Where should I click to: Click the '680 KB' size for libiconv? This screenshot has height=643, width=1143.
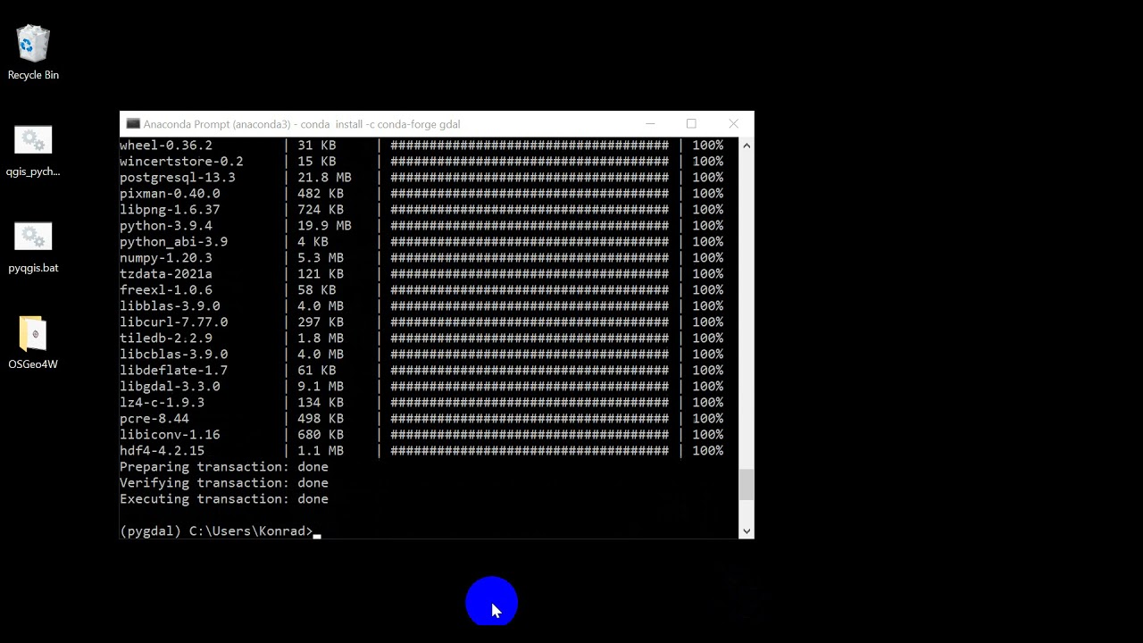[x=321, y=435]
